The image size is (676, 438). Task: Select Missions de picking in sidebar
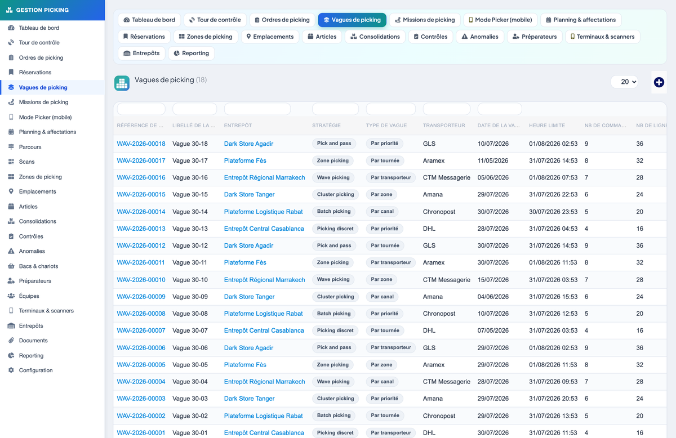pos(43,102)
